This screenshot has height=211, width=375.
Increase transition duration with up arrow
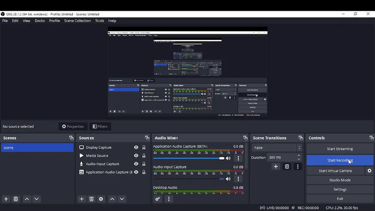click(x=299, y=156)
